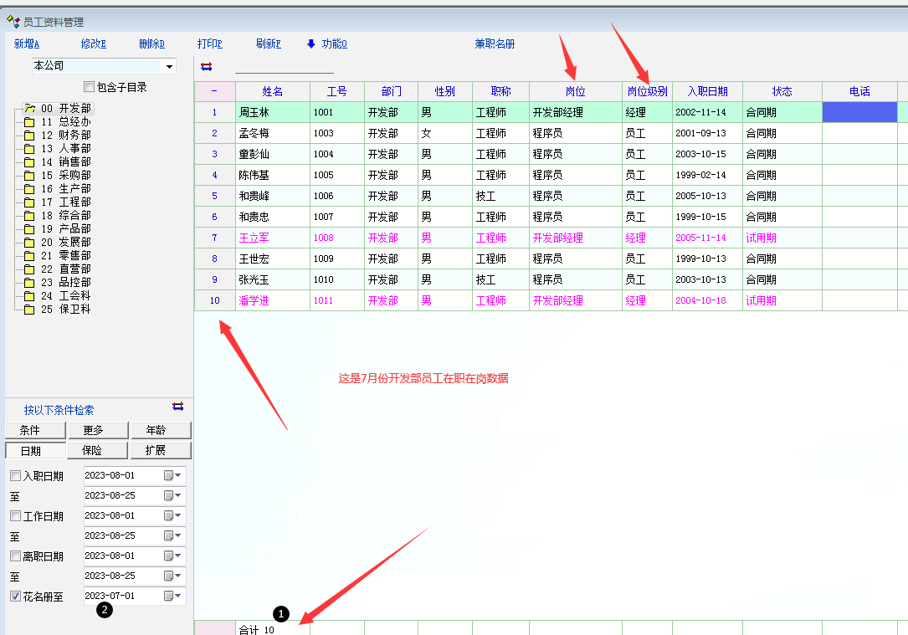Open the 人事部 folder in tree
The height and width of the screenshot is (635, 908).
pos(29,149)
